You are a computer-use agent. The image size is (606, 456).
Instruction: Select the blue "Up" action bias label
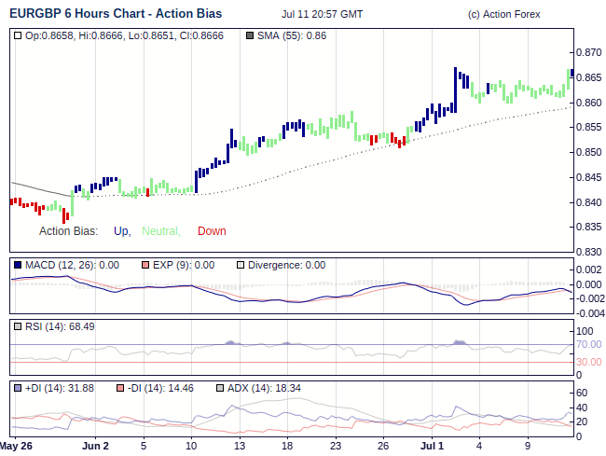(121, 231)
